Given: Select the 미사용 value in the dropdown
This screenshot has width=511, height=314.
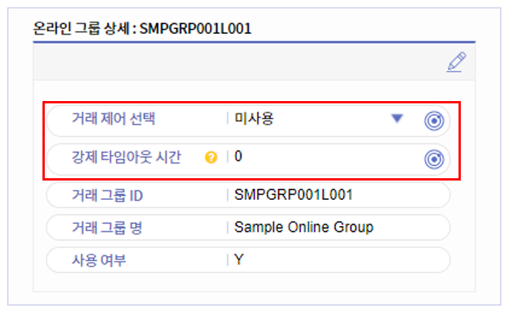Looking at the screenshot, I should pyautogui.click(x=254, y=119).
